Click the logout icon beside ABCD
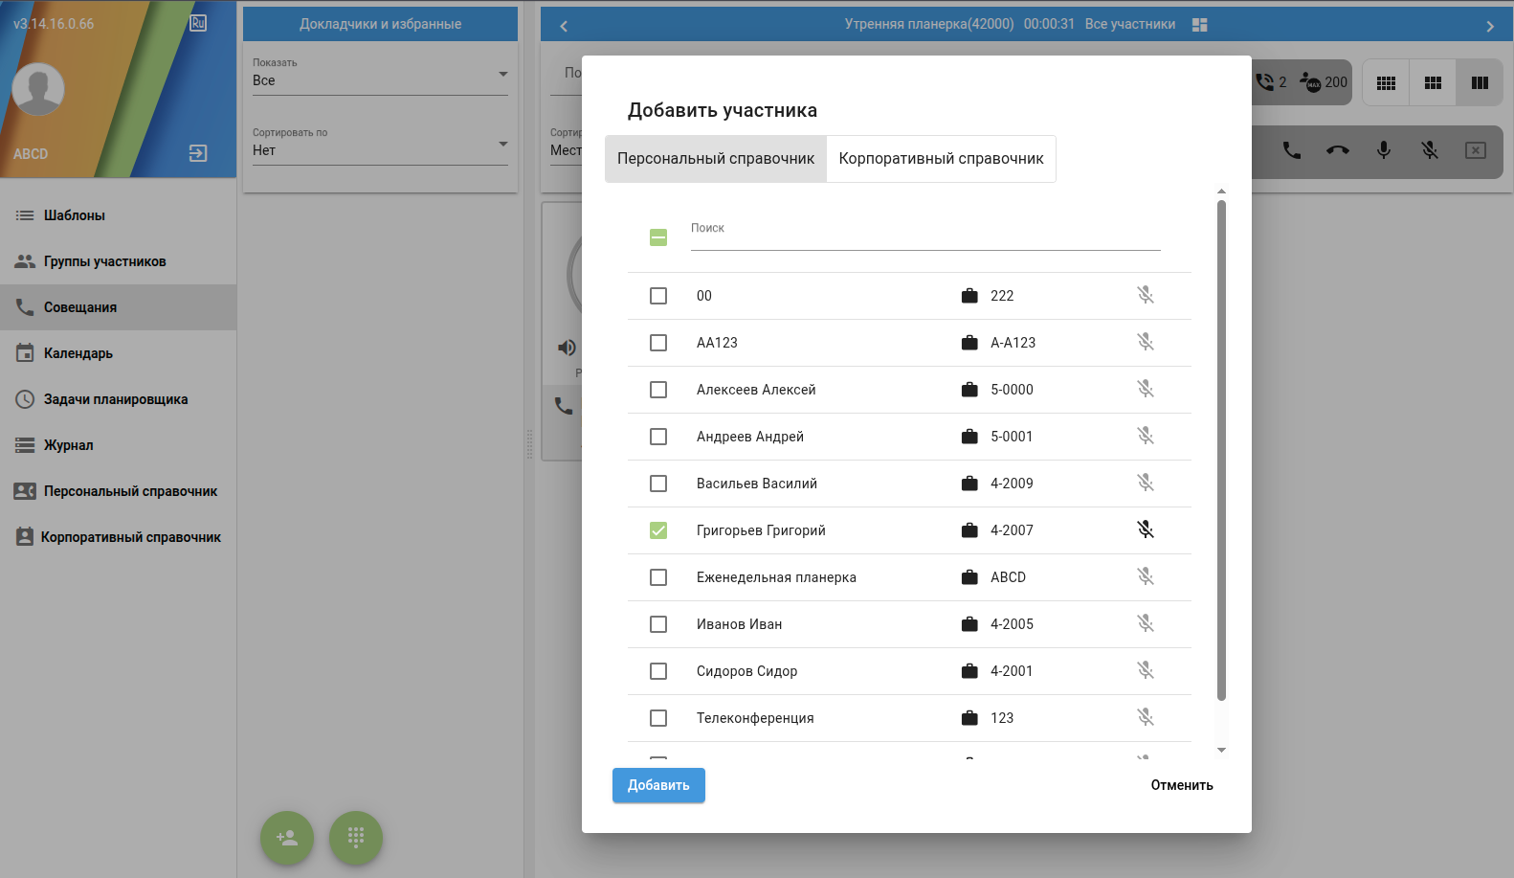 pos(198,153)
